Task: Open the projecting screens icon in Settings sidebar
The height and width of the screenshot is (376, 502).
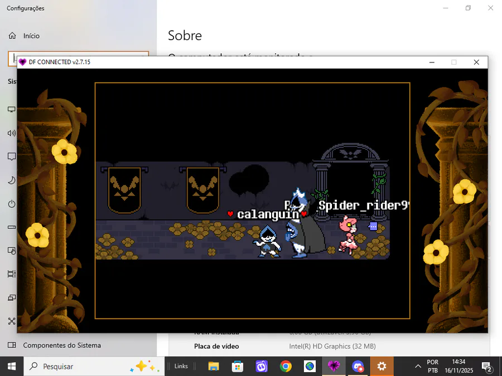Action: pos(12,297)
